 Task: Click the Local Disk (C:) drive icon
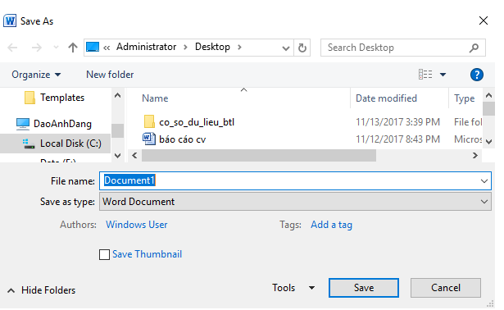[29, 144]
